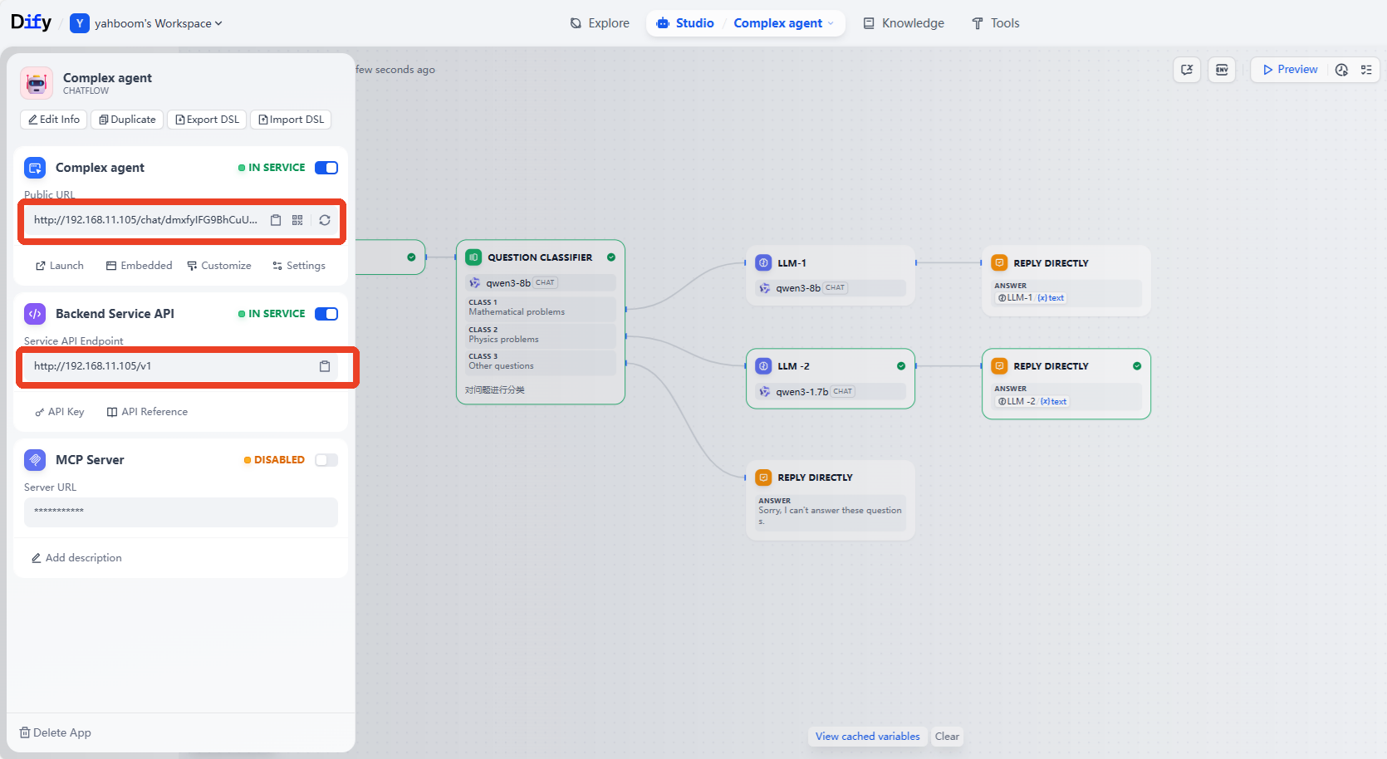Click the Complex agent web app icon

35,168
